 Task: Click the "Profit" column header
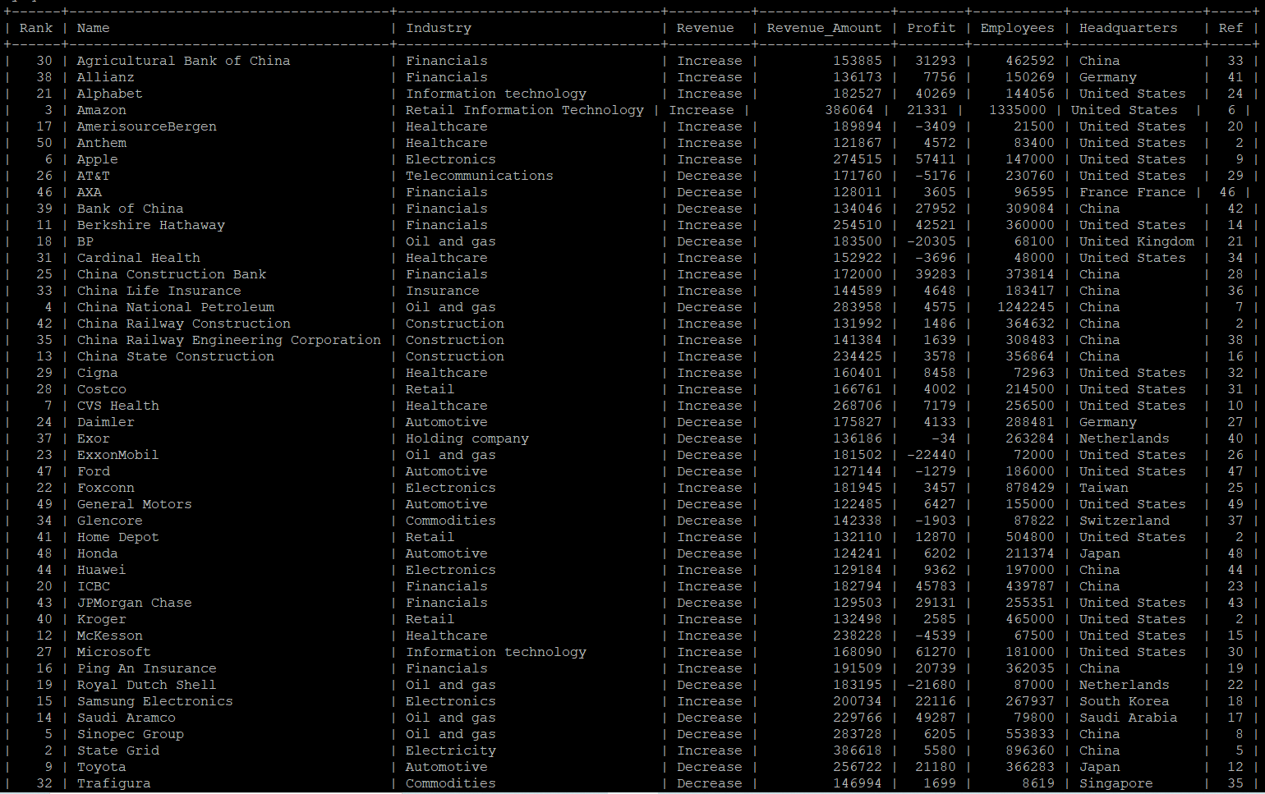click(x=931, y=28)
